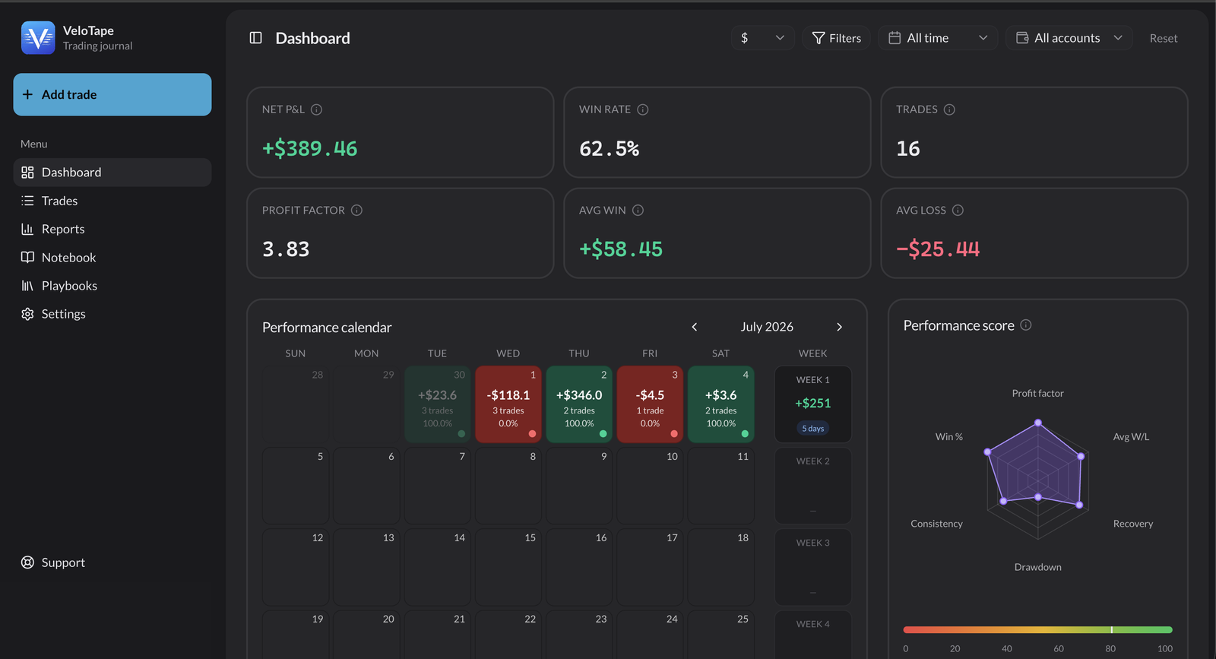Click the VeloTape logo icon
Screen dimensions: 1216x659
(38, 38)
